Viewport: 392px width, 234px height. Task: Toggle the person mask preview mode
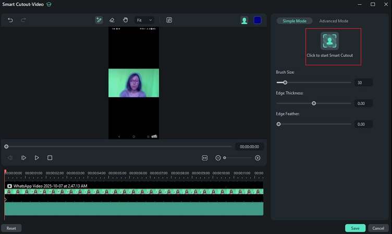[244, 20]
